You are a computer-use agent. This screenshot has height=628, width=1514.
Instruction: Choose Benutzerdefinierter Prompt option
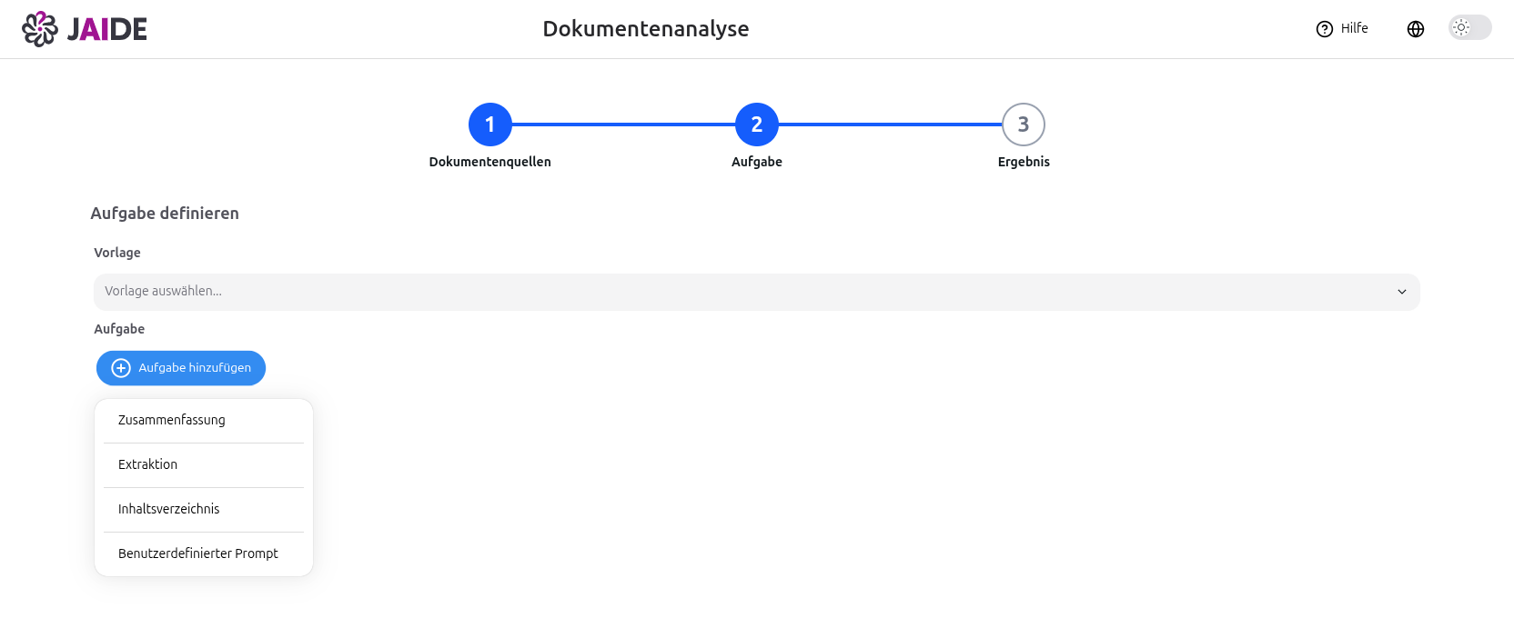[204, 553]
